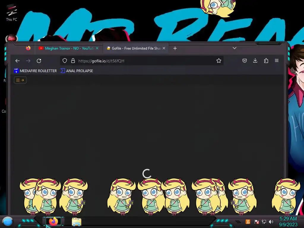Open the clock showing 5:29 AM
Image resolution: width=304 pixels, height=228 pixels.
(x=288, y=221)
